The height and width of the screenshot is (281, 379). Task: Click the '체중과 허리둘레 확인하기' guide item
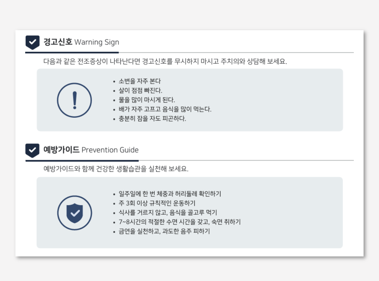click(170, 194)
